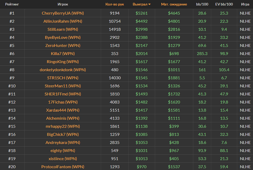Sort table by Кол-во рук column
Image resolution: width=253 pixels, height=170 pixels.
115,4
